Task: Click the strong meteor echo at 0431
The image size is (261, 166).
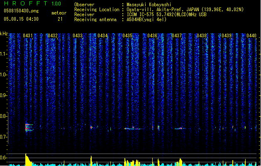Action: point(29,128)
